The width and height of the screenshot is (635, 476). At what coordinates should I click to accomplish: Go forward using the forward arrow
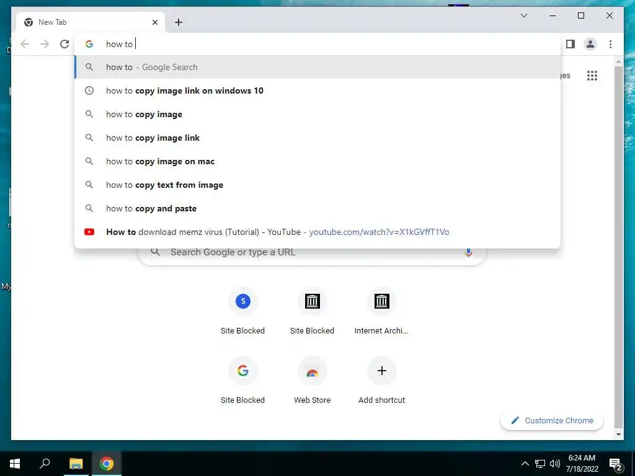point(45,44)
